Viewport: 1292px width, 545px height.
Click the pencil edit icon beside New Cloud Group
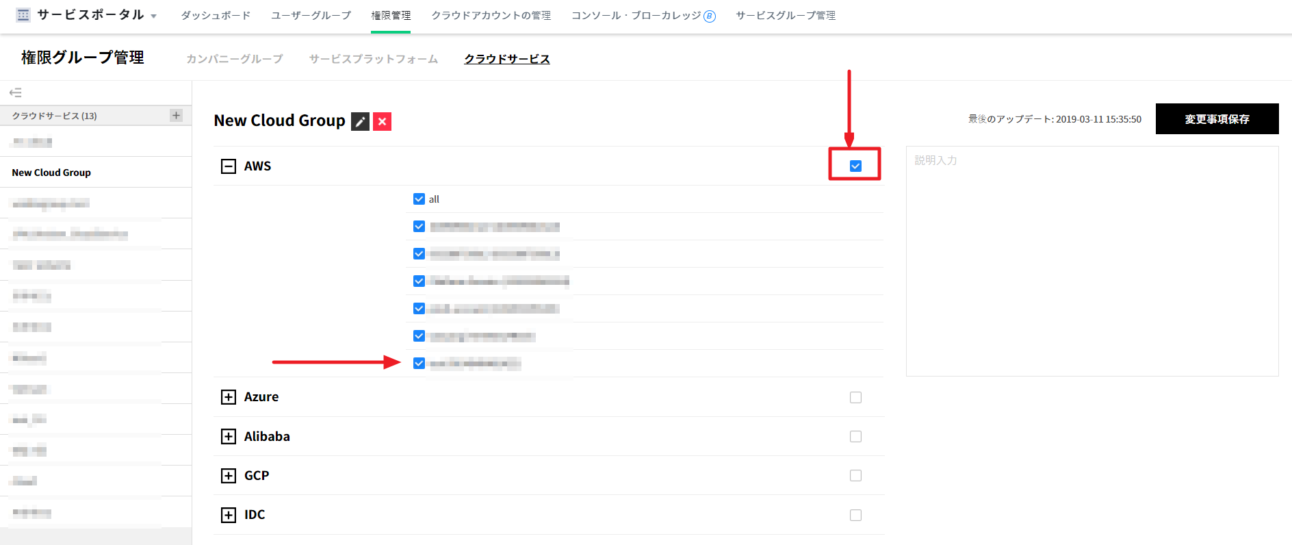(x=360, y=122)
